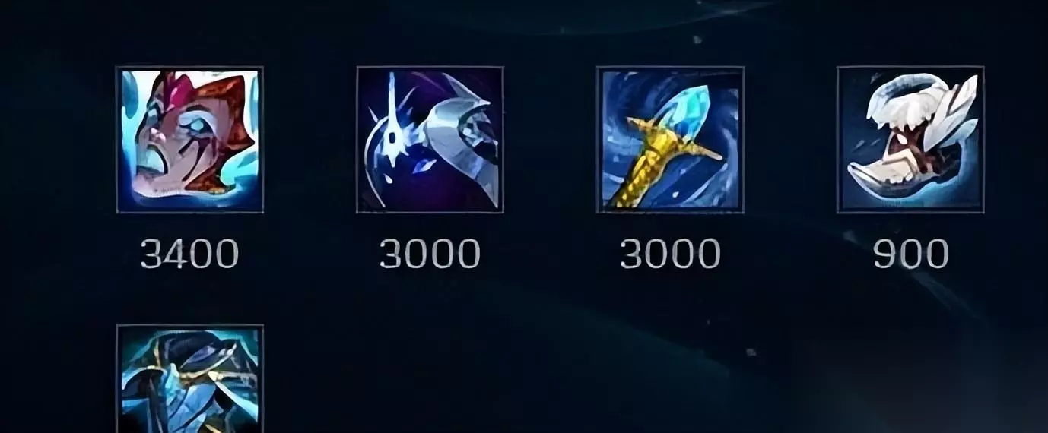Select the crystal-headed mallet thumbnail
Image resolution: width=1048 pixels, height=433 pixels.
click(x=670, y=140)
